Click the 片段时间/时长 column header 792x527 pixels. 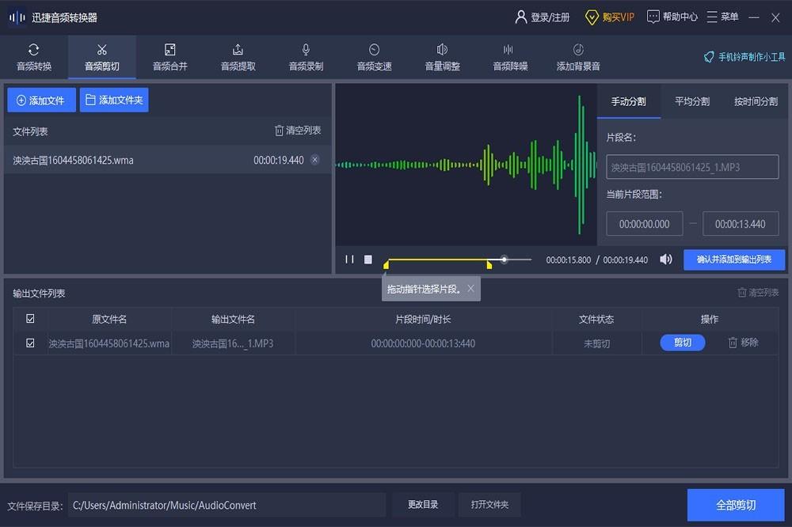pos(423,319)
